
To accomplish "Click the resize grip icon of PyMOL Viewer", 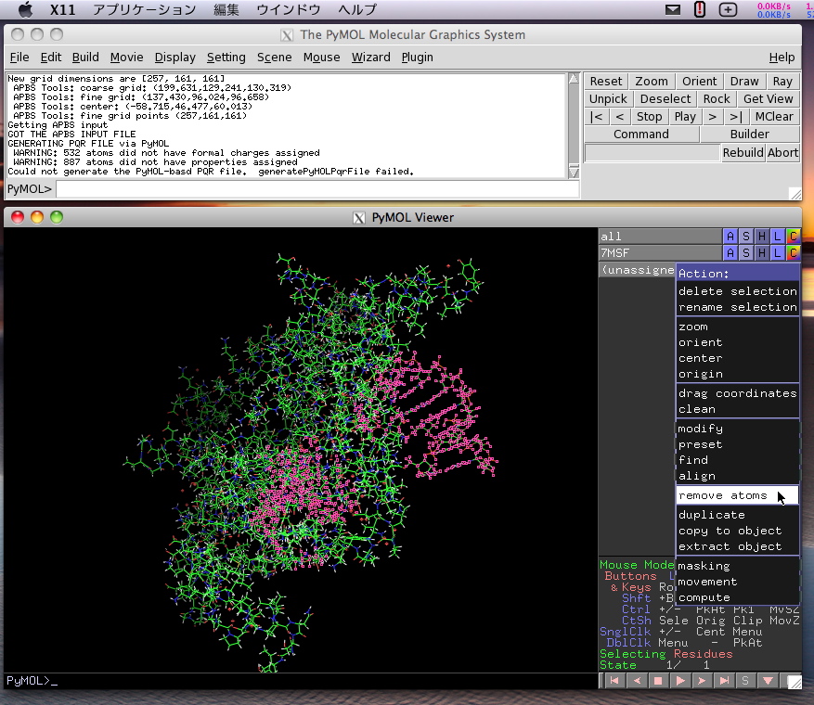I will tap(795, 682).
